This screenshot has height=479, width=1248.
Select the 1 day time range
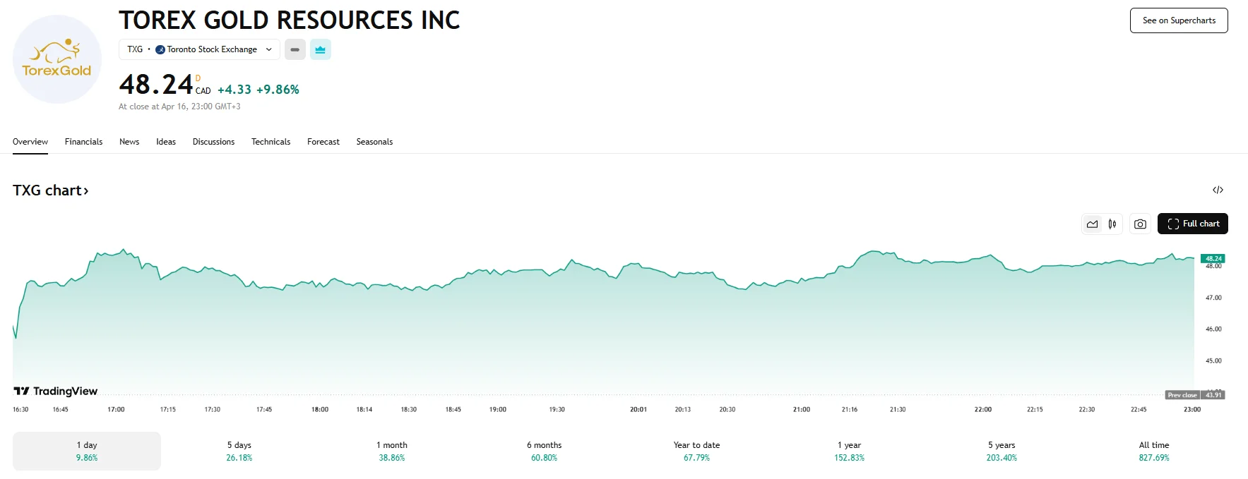click(x=87, y=451)
